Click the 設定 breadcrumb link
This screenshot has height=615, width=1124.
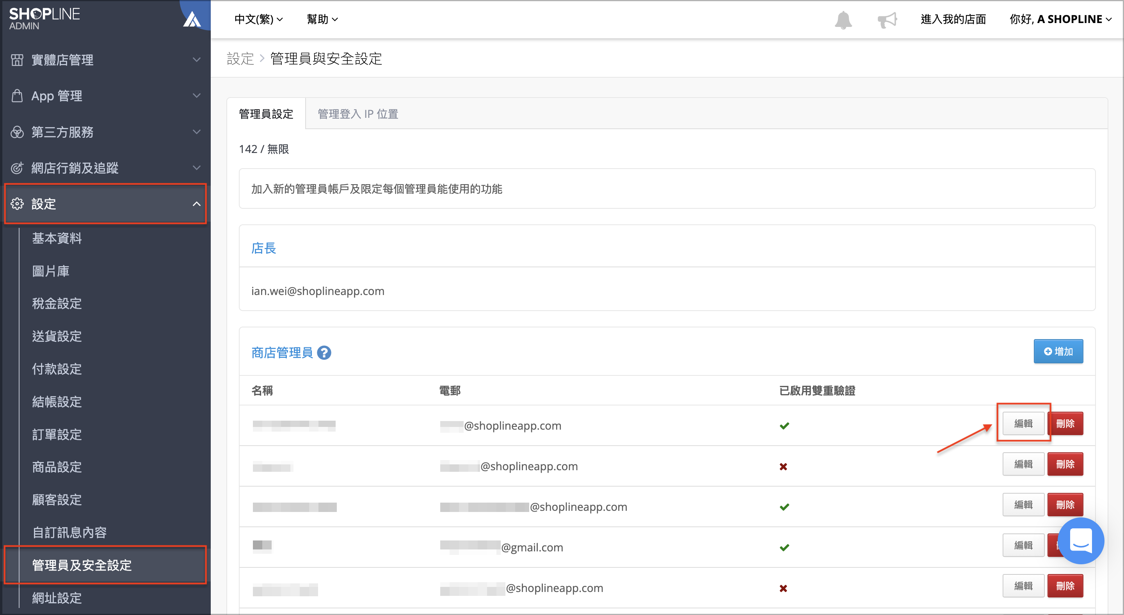coord(240,59)
